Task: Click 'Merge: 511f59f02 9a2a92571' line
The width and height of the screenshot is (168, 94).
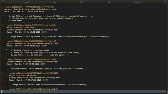Action: (x=22, y=75)
